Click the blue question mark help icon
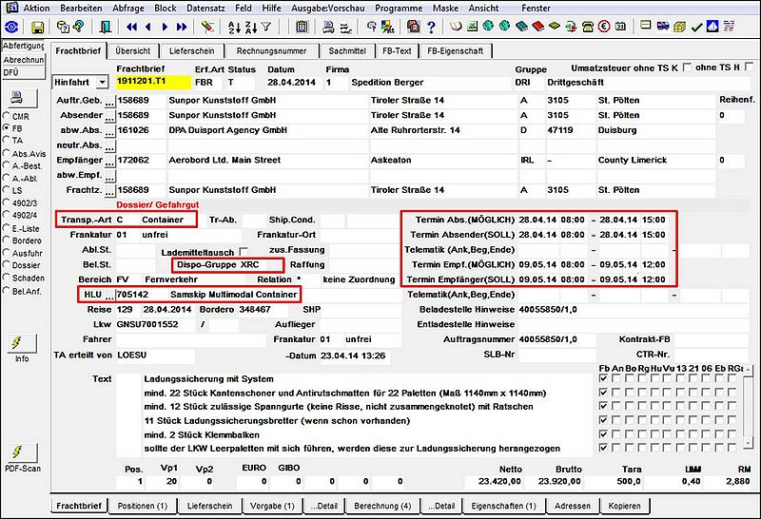761x519 pixels. (x=431, y=28)
